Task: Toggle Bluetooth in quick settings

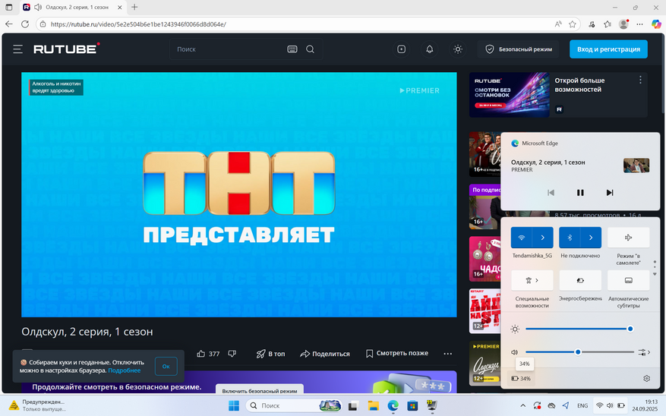Action: tap(570, 238)
